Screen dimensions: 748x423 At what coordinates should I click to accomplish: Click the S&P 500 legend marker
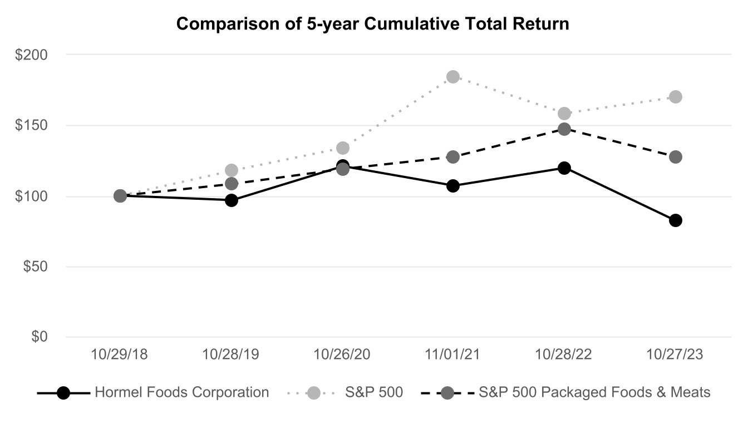pos(313,393)
